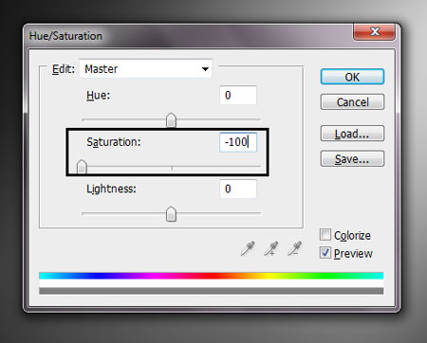Click the Hue slider handle
Image resolution: width=427 pixels, height=343 pixels.
tap(171, 120)
